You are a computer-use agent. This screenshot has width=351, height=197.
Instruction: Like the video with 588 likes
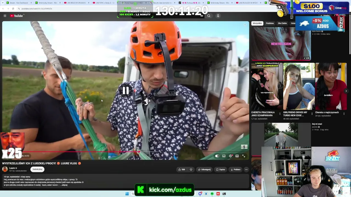[x=182, y=170]
